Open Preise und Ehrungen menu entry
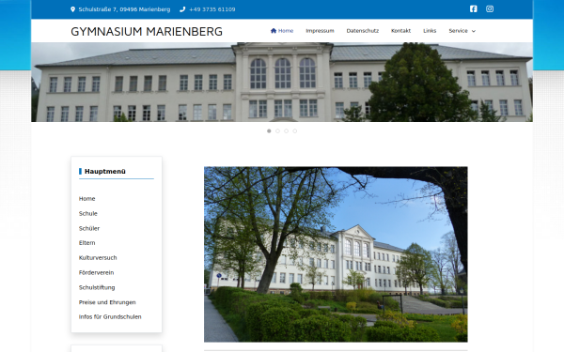Image resolution: width=564 pixels, height=352 pixels. click(107, 302)
